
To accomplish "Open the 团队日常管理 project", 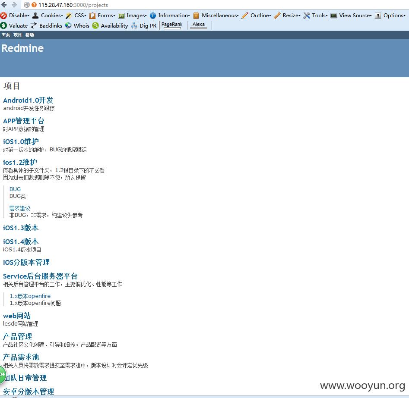I will pyautogui.click(x=26, y=378).
